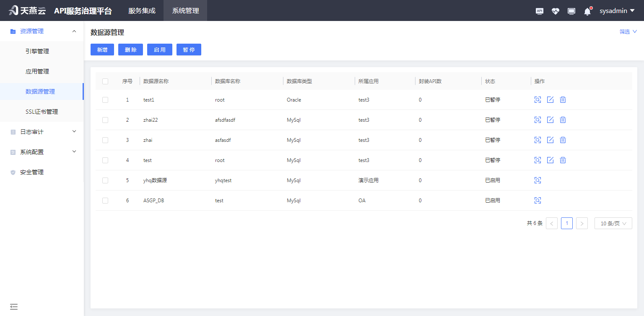644x316 pixels.
Task: Delete the zhai datasource via trash icon
Action: (563, 140)
